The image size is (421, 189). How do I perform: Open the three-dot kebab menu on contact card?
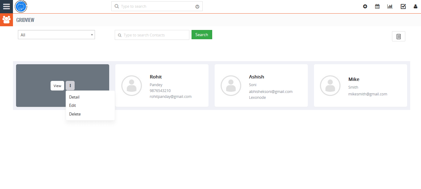tap(70, 86)
